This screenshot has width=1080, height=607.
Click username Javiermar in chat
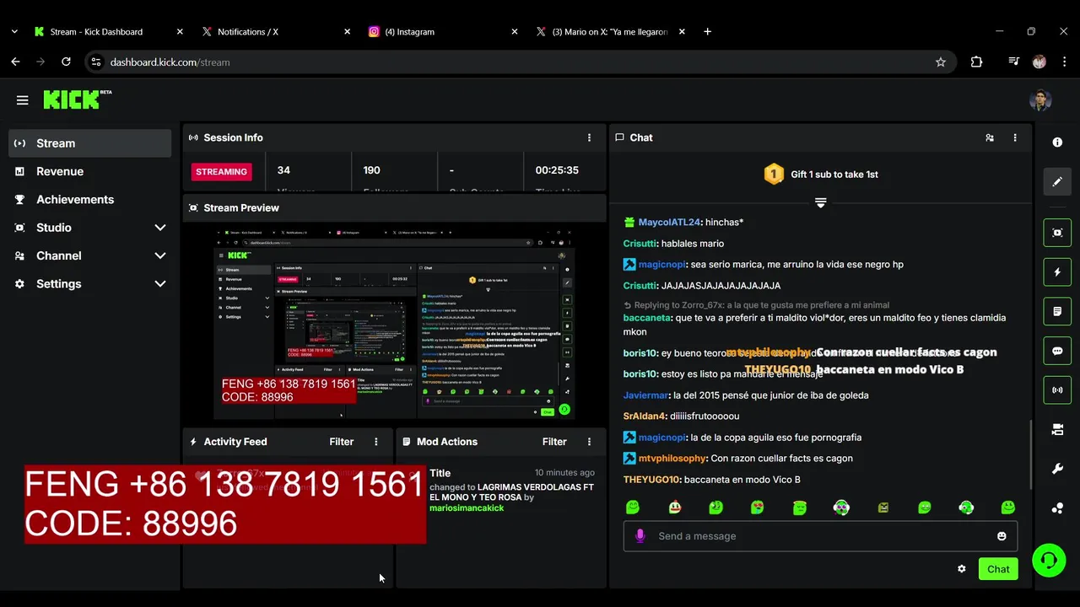tap(645, 395)
